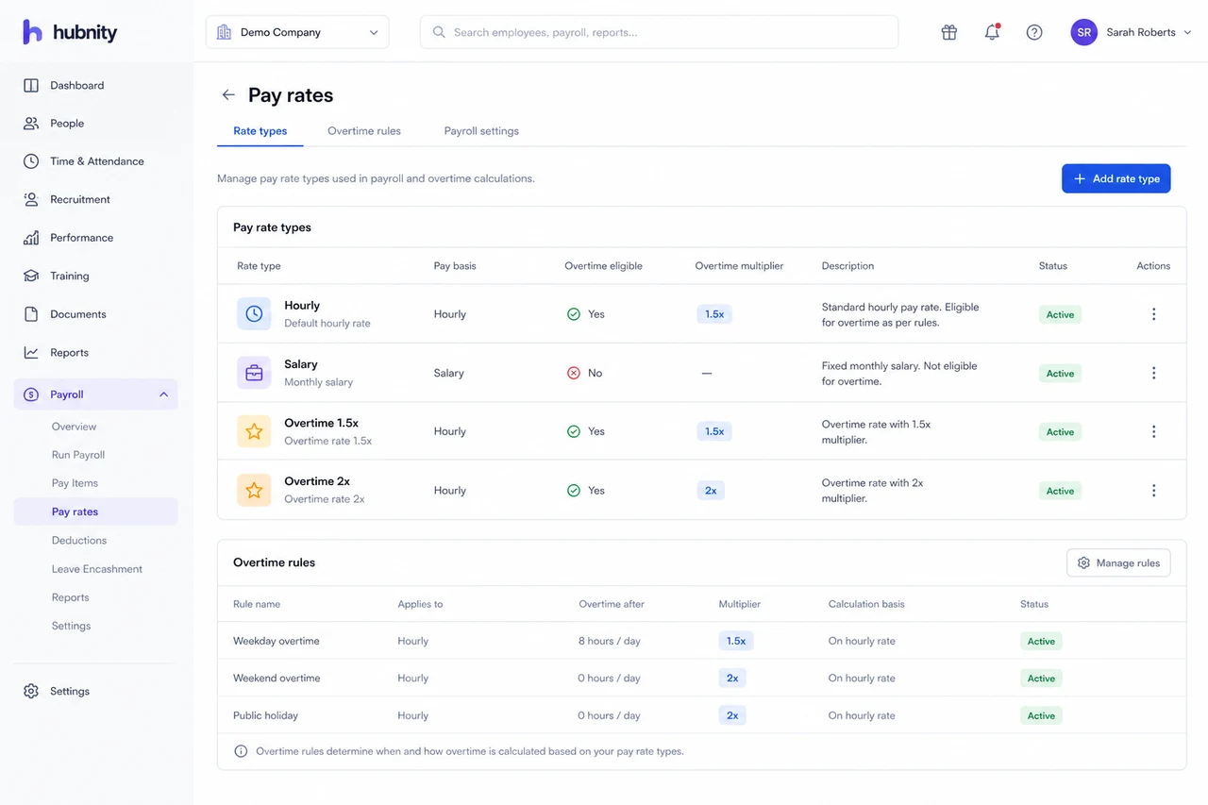Select Pay rates in the sidebar
The image size is (1208, 805).
[95, 512]
